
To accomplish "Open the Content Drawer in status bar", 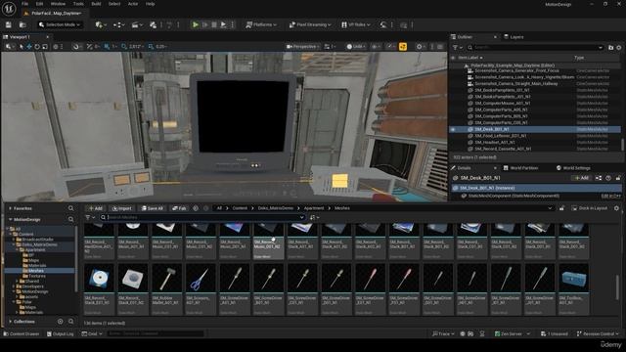I will [x=22, y=333].
